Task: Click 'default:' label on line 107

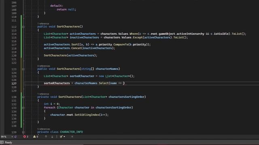Action: [x=57, y=6]
